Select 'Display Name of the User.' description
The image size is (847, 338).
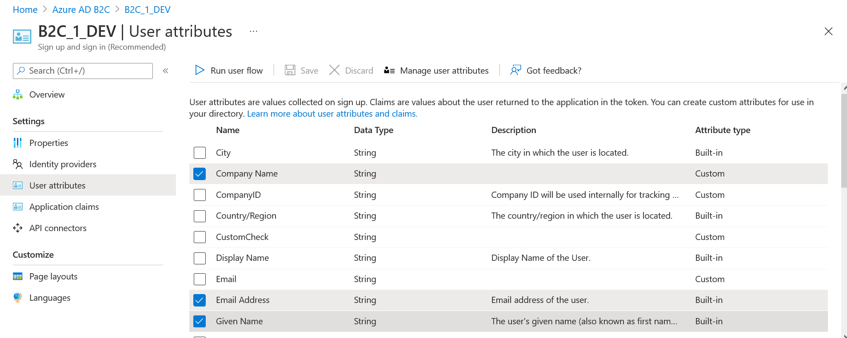tap(541, 258)
